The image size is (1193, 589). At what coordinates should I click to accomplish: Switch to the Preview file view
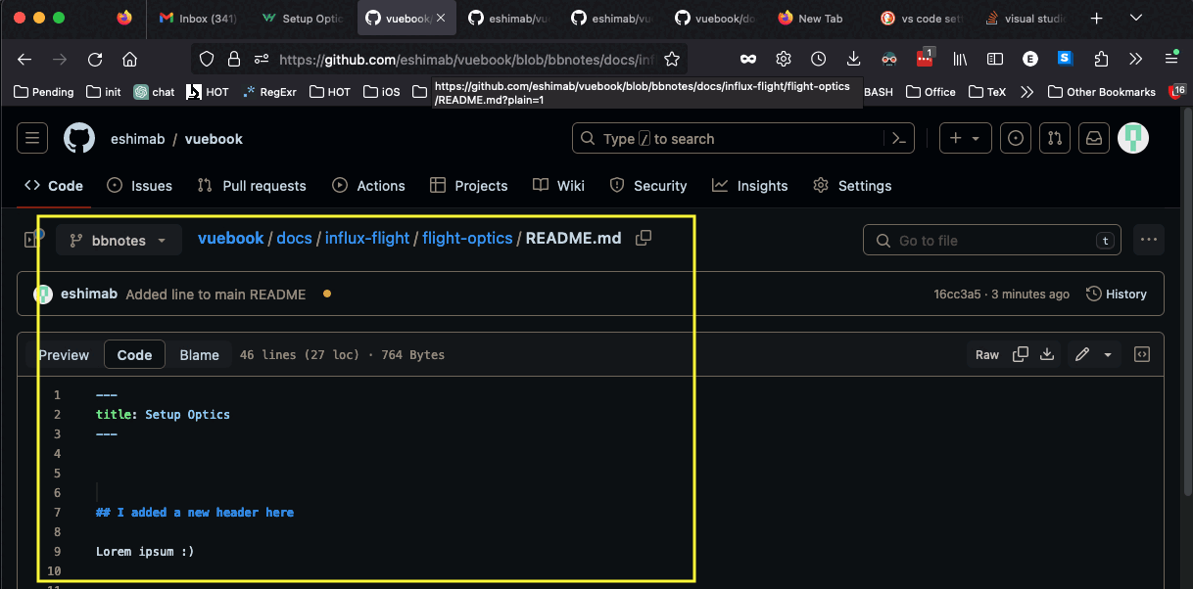point(64,355)
